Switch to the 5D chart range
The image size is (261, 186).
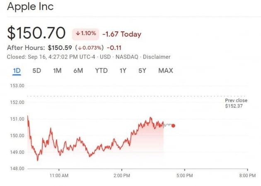37,71
